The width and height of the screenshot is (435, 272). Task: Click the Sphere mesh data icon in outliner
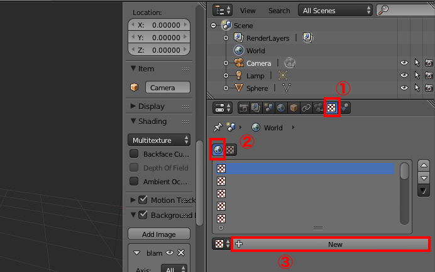286,88
